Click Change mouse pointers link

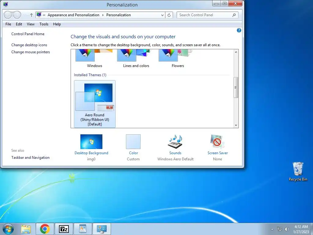click(31, 52)
